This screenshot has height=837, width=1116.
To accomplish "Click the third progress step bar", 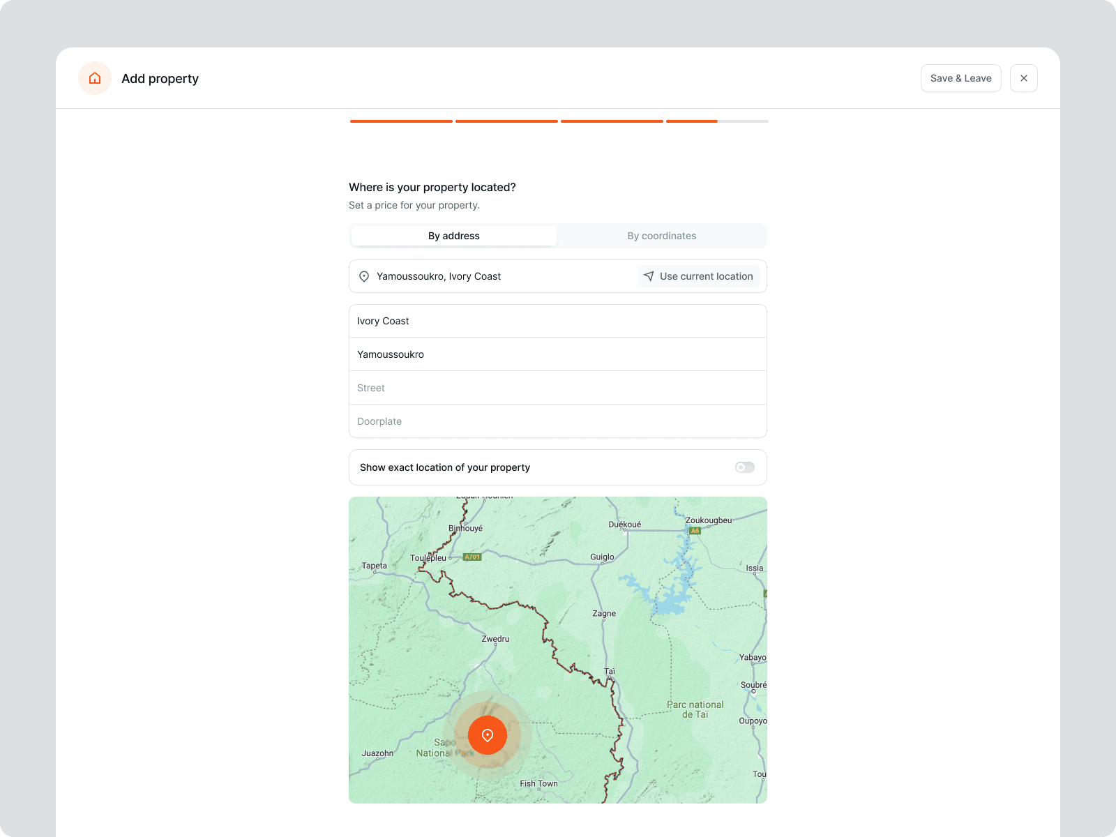I will (x=612, y=121).
